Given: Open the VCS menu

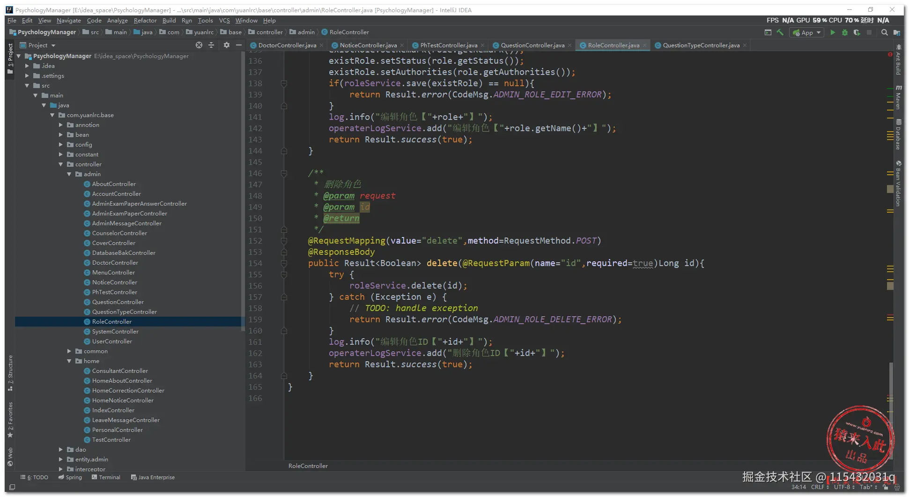Looking at the screenshot, I should point(225,21).
